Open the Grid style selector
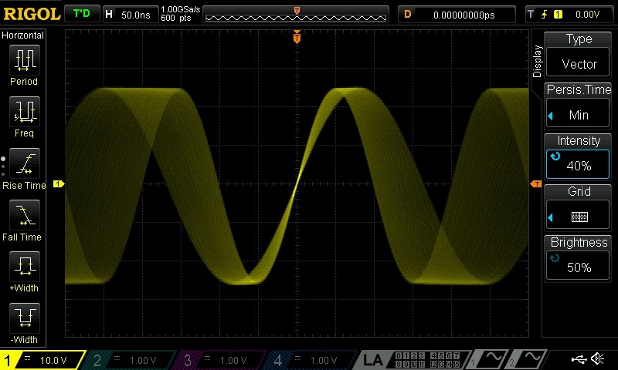The width and height of the screenshot is (618, 370). click(579, 206)
